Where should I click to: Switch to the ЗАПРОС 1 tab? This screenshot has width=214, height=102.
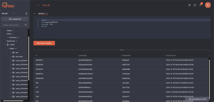(x=42, y=13)
